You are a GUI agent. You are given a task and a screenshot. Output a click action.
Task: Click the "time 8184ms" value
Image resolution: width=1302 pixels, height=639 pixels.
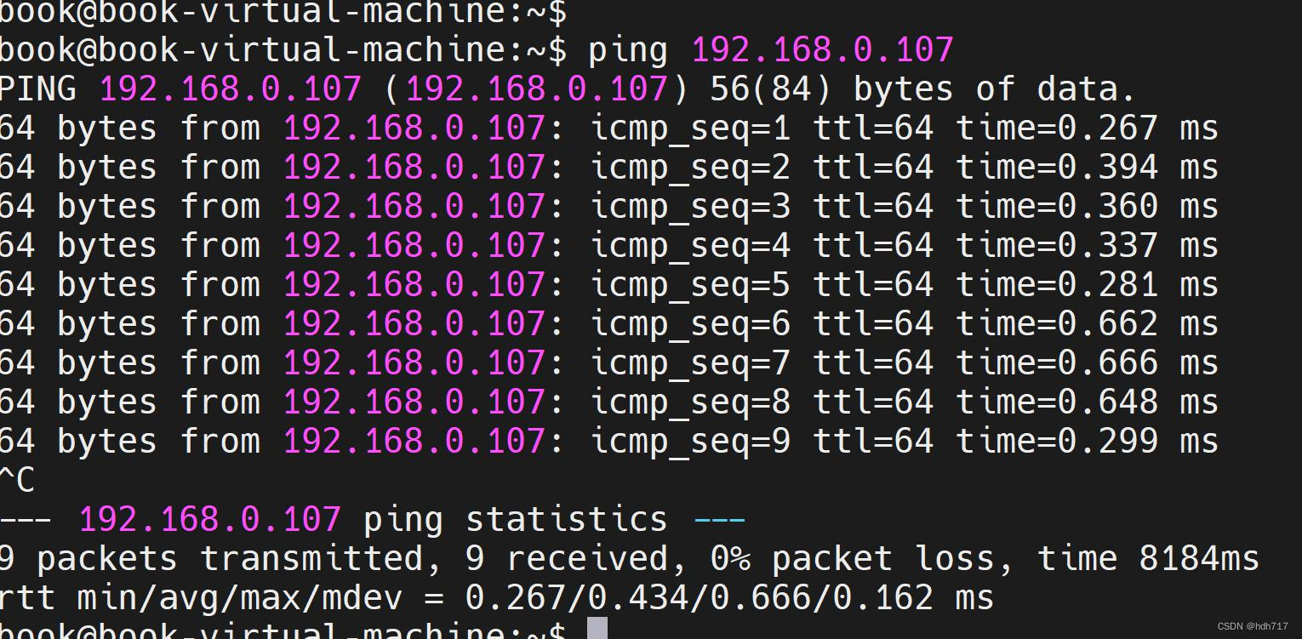click(x=1148, y=559)
